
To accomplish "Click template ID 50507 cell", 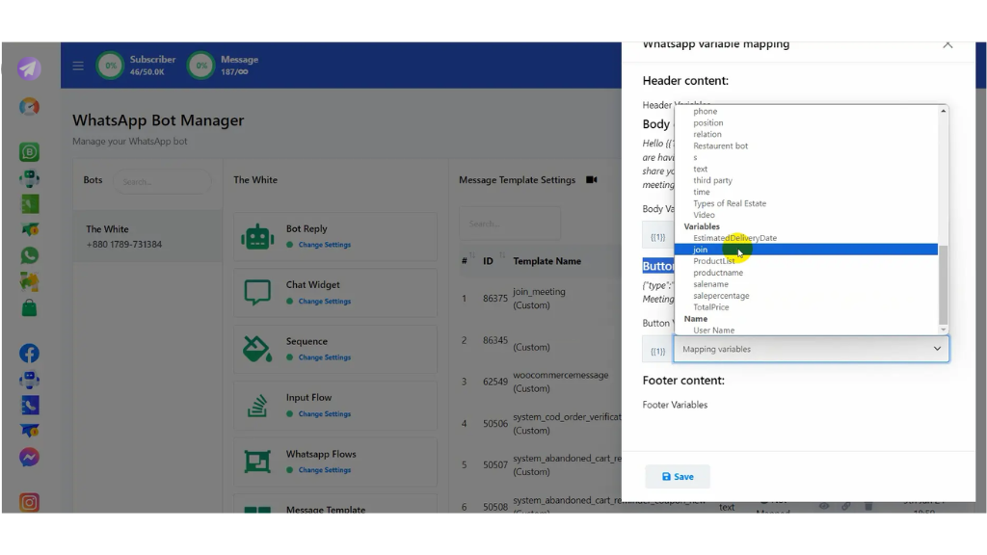I will point(495,465).
